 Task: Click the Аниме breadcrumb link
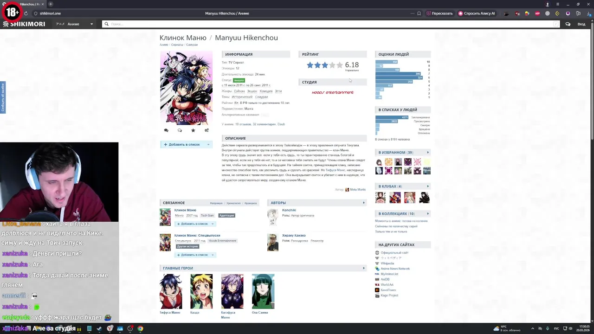click(x=164, y=45)
